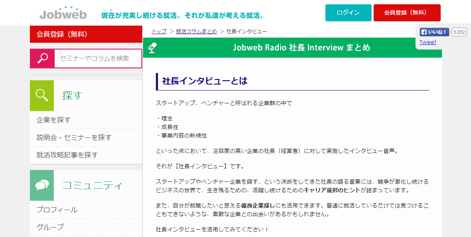
Task: Click the Facebook いいね！ button
Action: coord(434,32)
